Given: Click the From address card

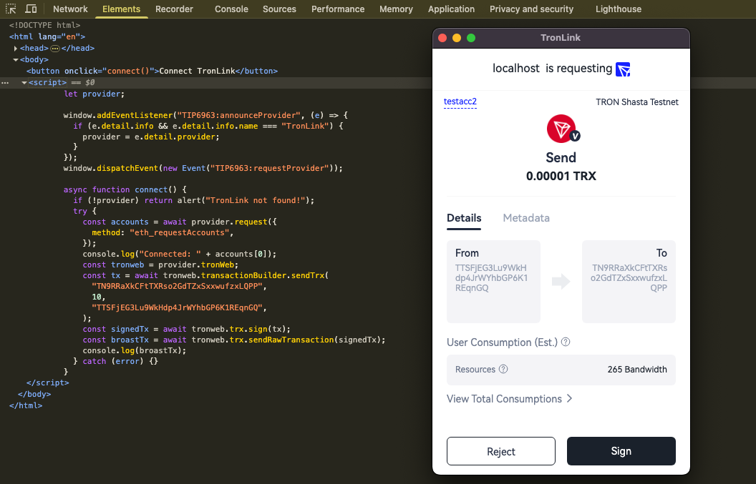Looking at the screenshot, I should [x=493, y=282].
